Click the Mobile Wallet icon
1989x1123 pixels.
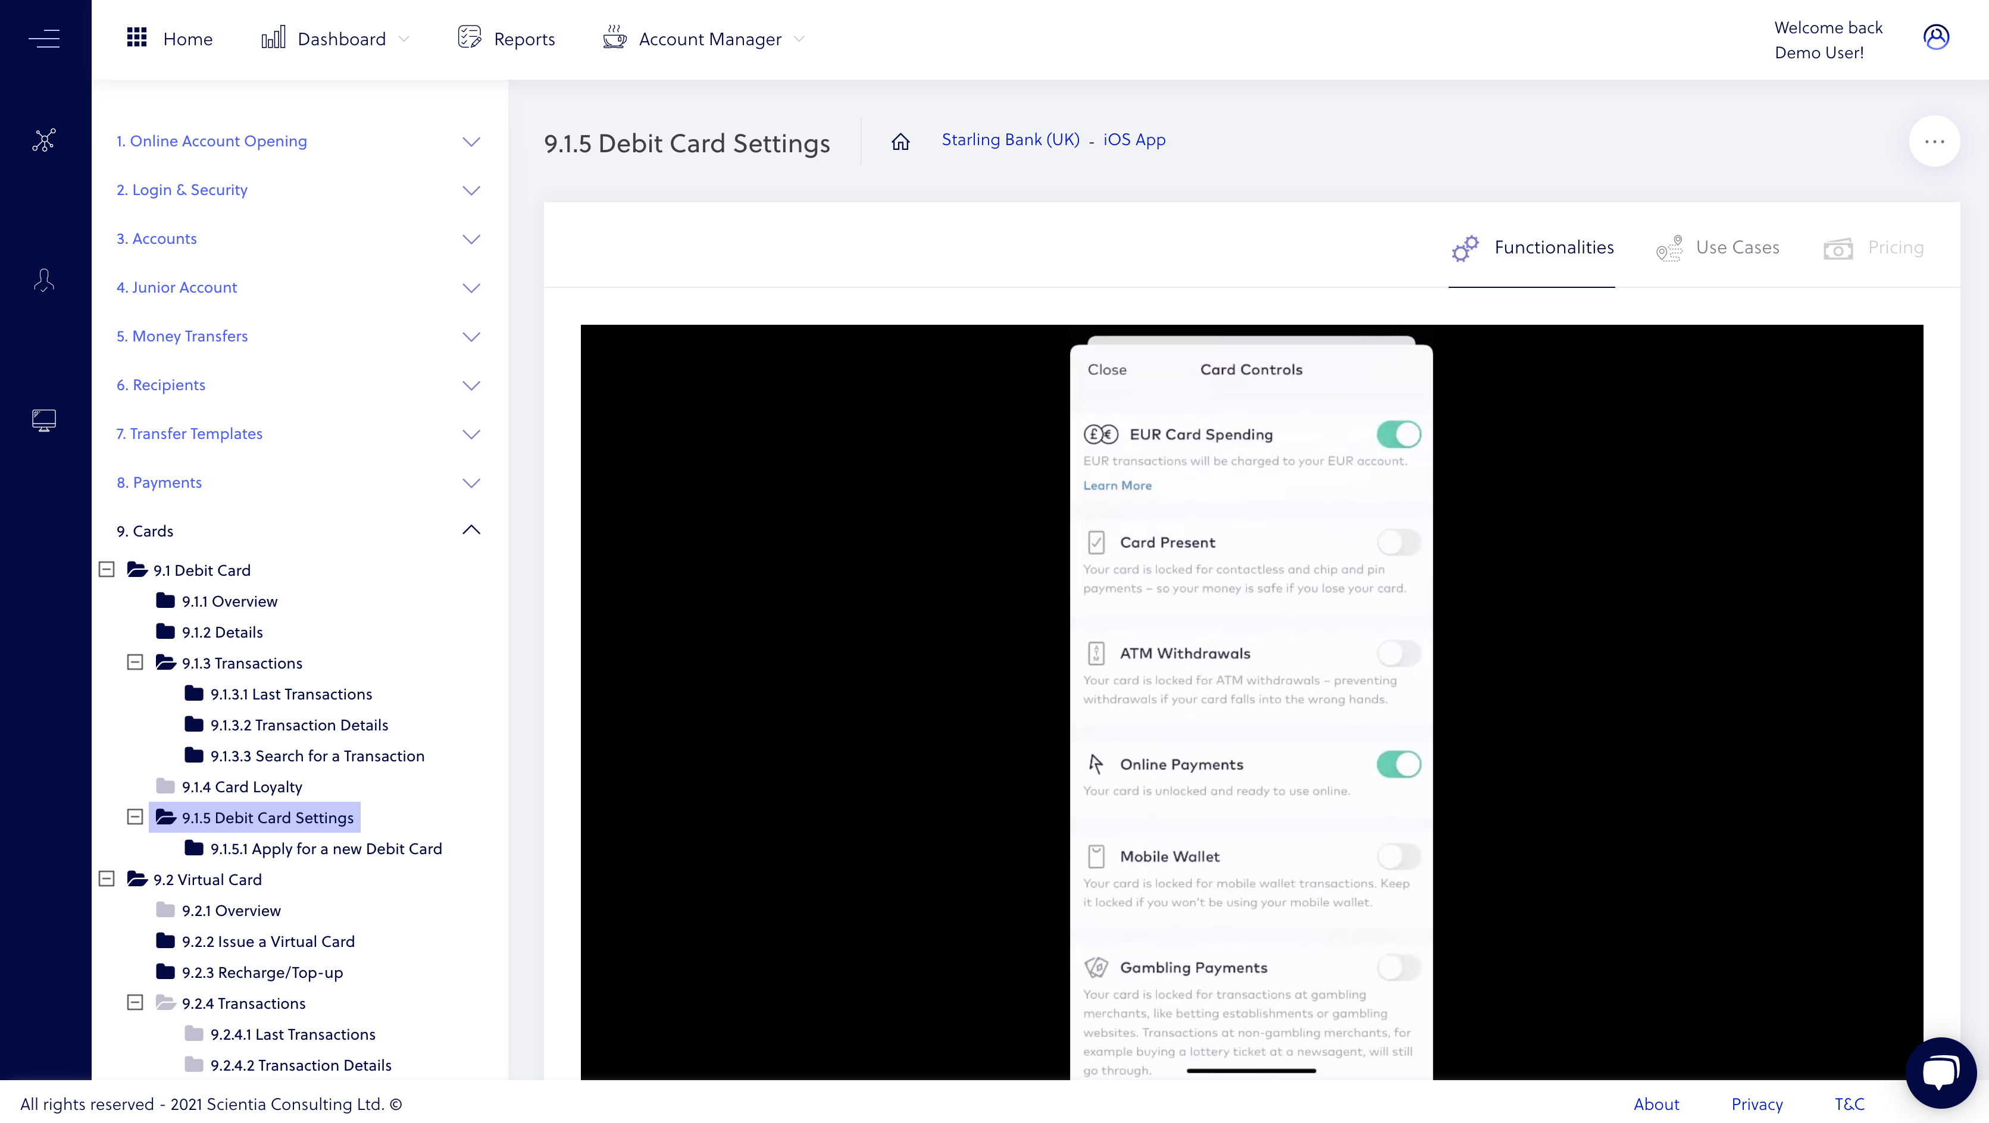coord(1096,855)
